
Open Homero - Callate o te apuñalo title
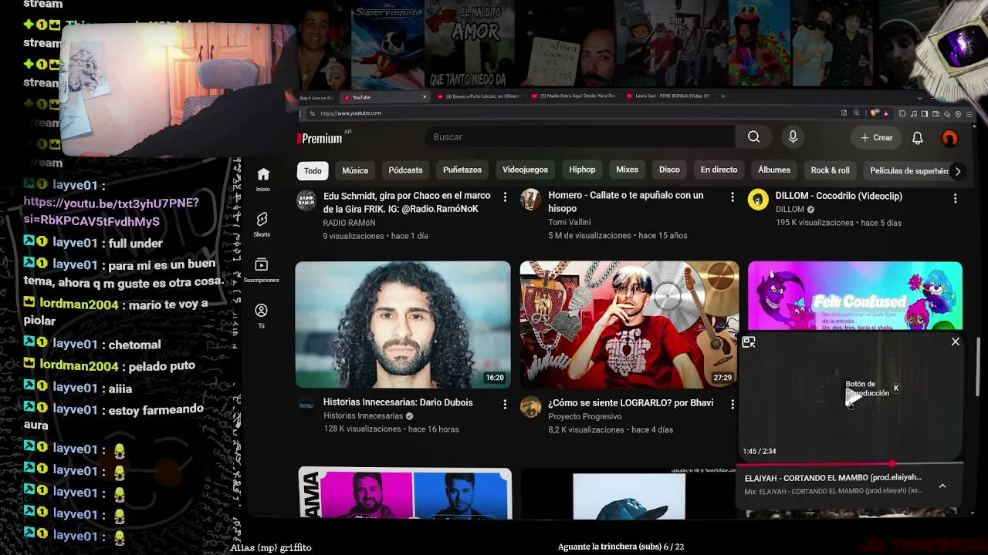626,202
